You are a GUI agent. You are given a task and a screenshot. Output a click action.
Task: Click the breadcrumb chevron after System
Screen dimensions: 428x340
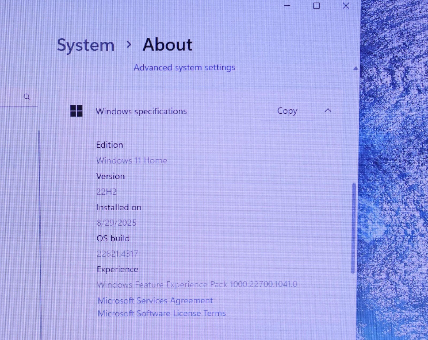pyautogui.click(x=129, y=44)
